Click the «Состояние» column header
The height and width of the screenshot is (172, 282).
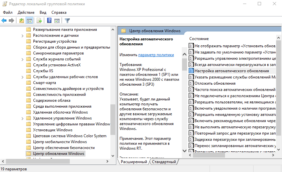199,39
